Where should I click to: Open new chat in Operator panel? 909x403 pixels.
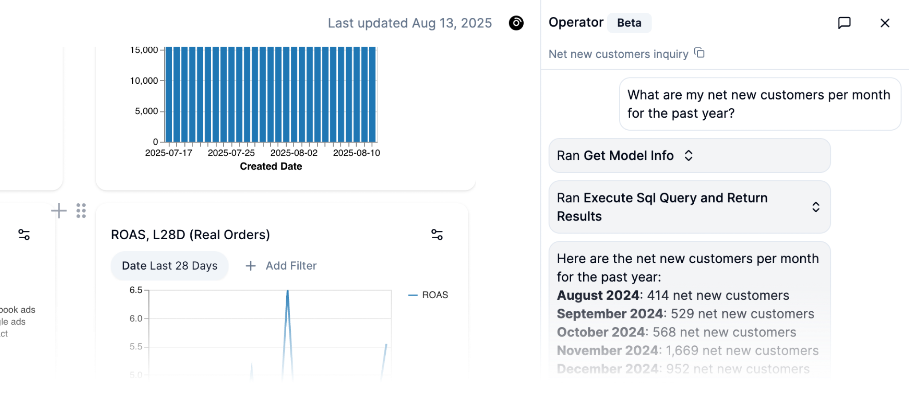pos(844,23)
